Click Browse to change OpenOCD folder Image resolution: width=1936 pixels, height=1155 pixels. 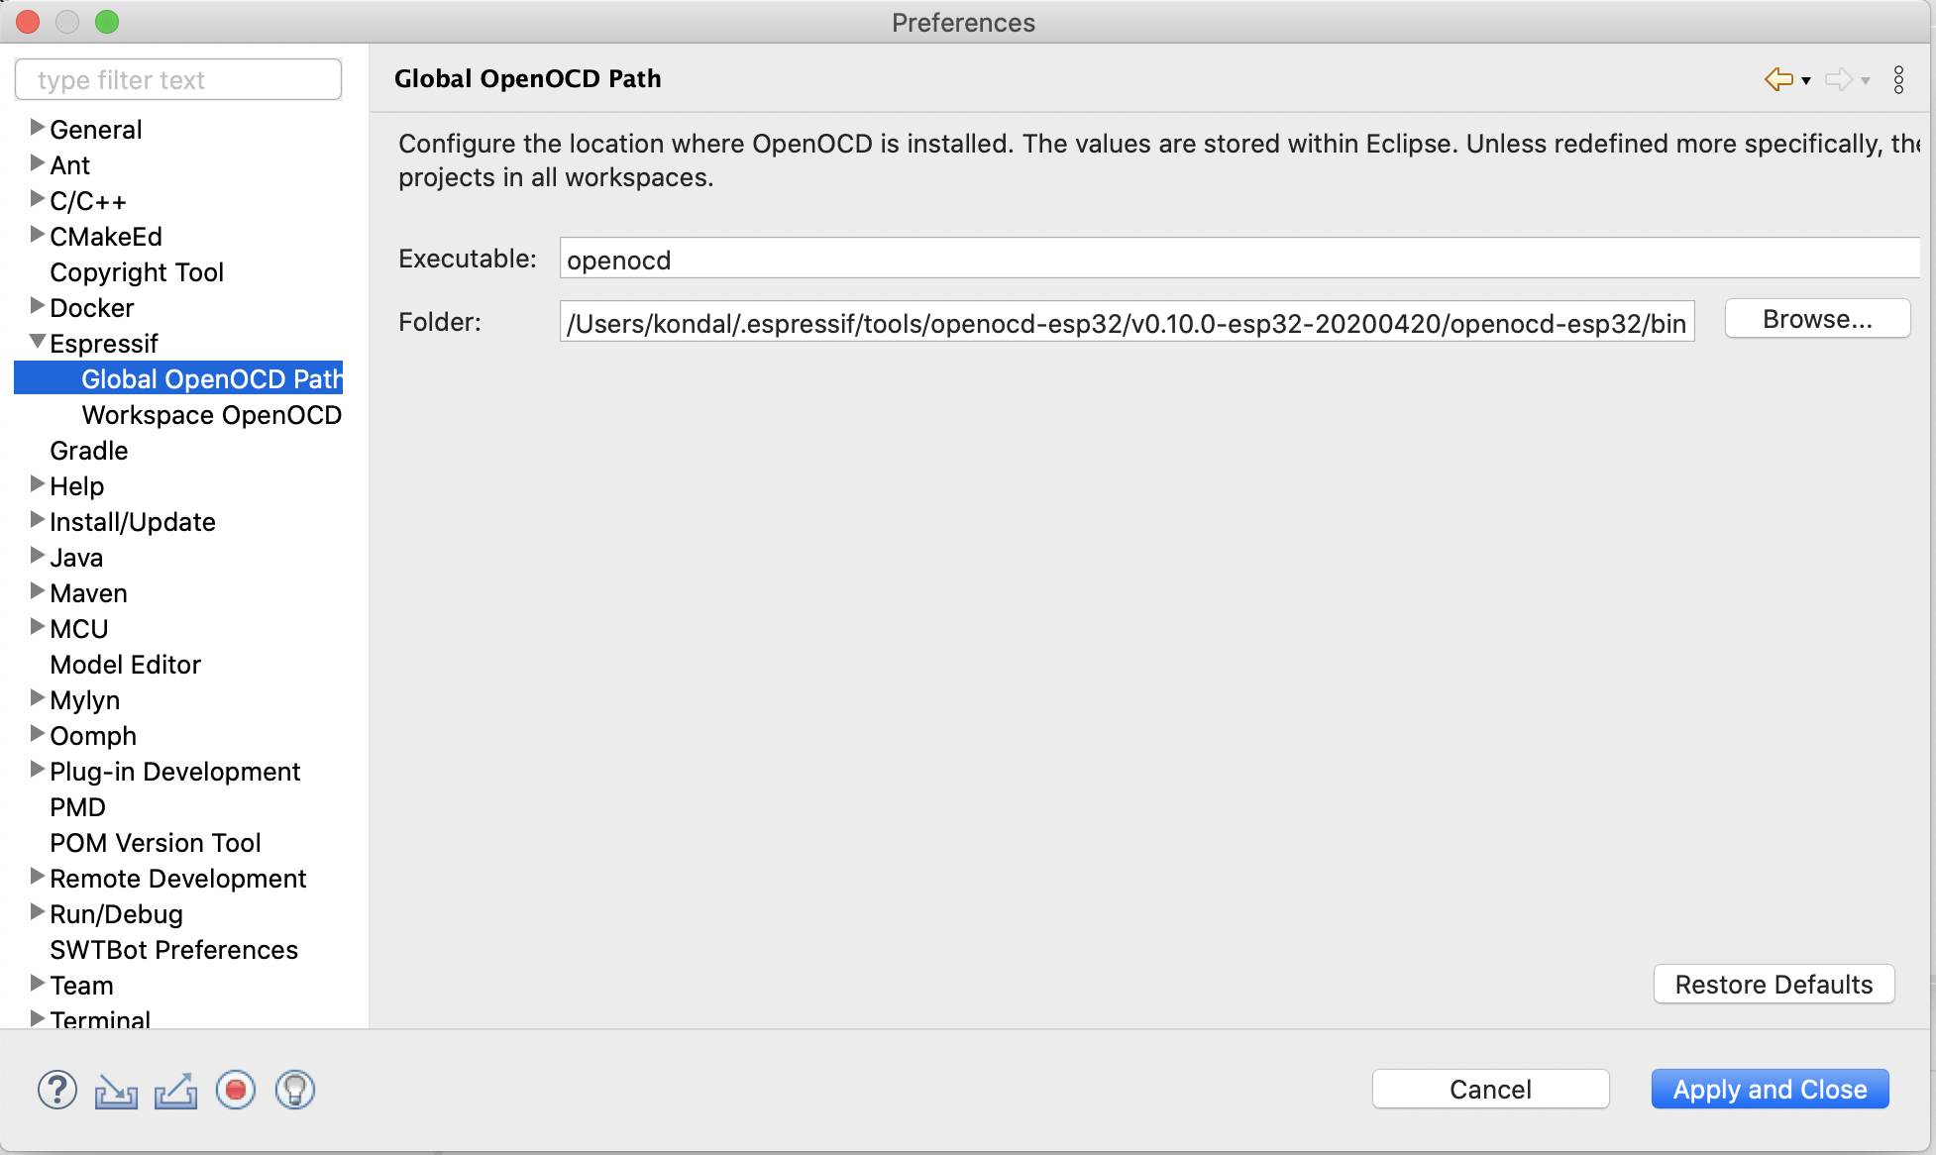[x=1816, y=319]
